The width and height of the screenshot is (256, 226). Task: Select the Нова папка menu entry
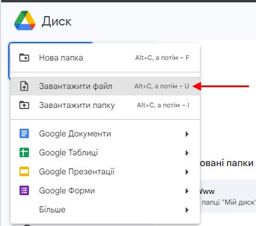(105, 58)
